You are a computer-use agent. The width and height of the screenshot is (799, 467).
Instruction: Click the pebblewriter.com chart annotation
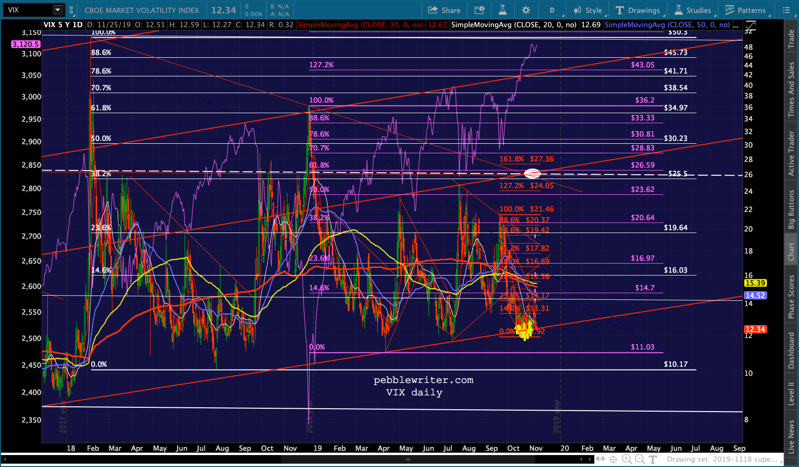click(424, 380)
